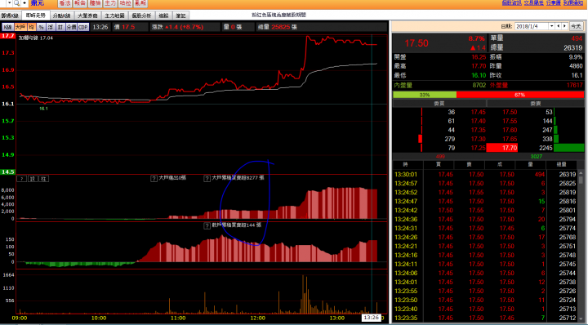588x325 pixels.
Task: Click the ? icon beside 大戶累積買賣超8277張
Action: pyautogui.click(x=207, y=179)
